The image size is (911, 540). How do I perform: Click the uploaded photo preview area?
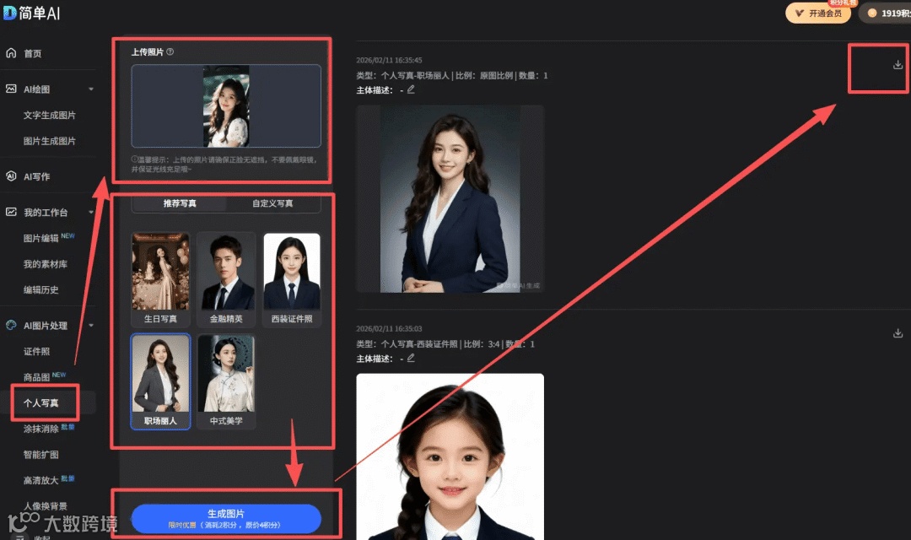tap(226, 105)
